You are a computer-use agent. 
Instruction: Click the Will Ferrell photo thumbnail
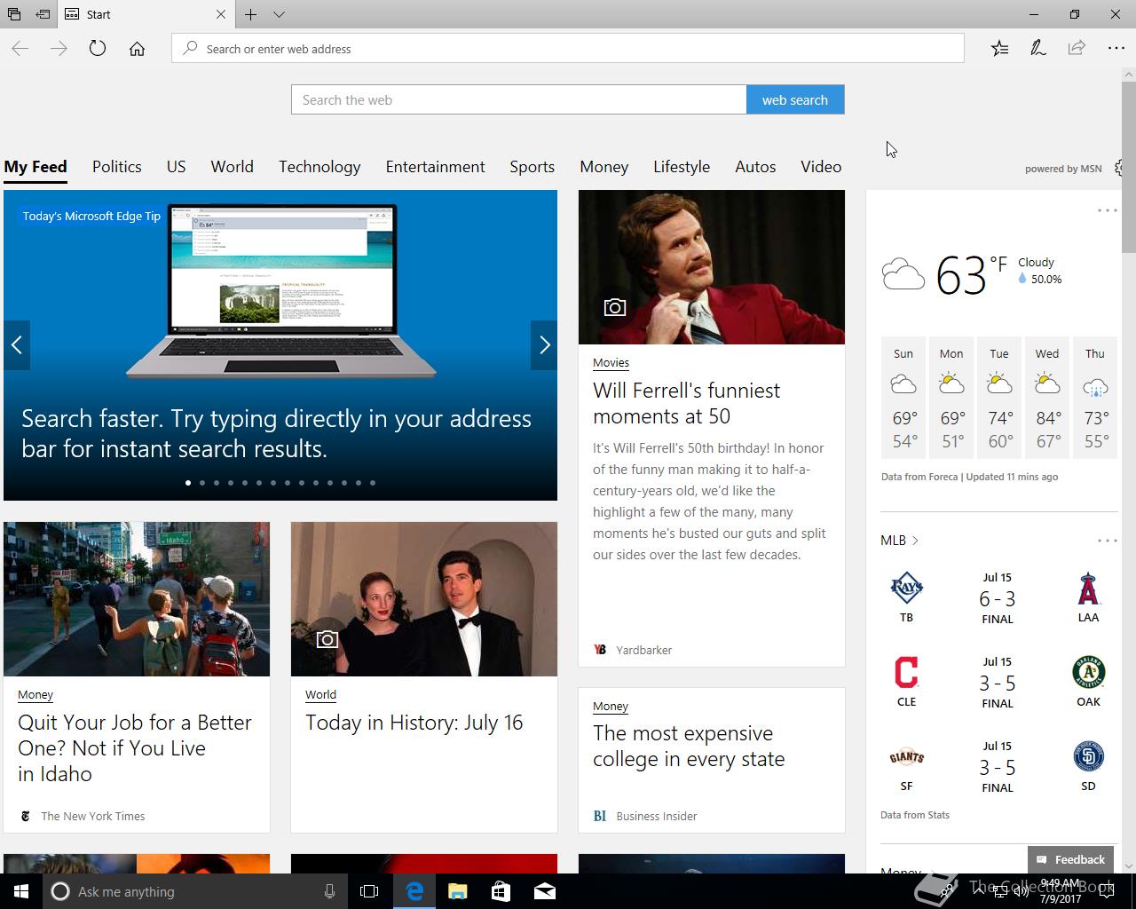pos(712,267)
